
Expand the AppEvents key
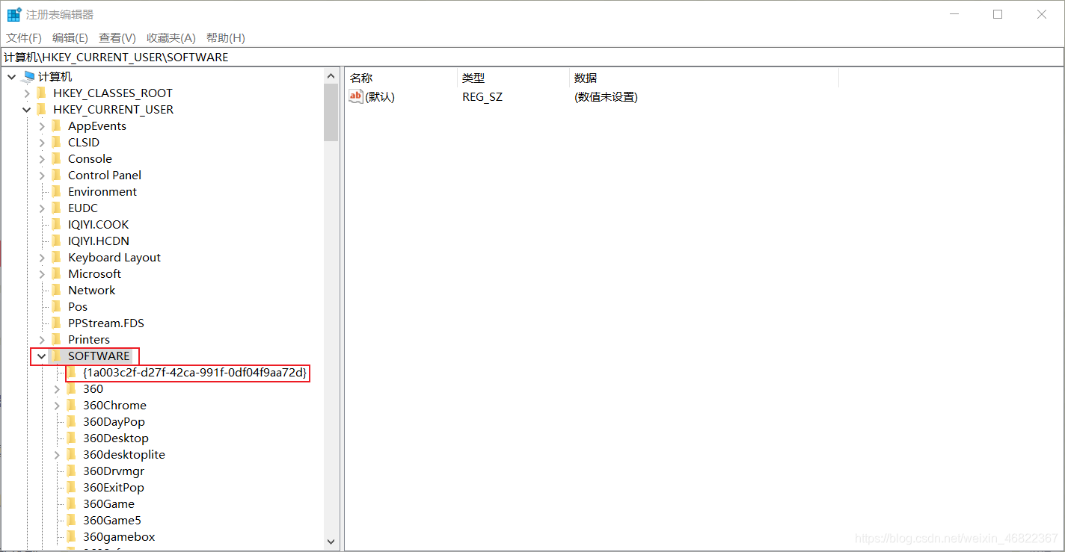(x=41, y=125)
